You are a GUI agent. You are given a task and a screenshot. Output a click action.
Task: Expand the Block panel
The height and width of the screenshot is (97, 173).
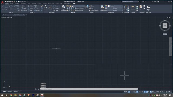pyautogui.click(x=92, y=13)
